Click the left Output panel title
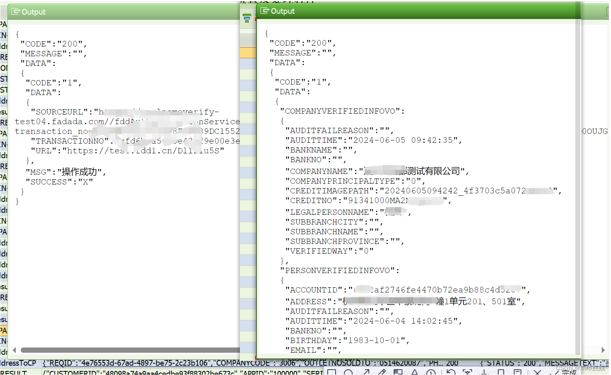The image size is (611, 375). click(34, 12)
